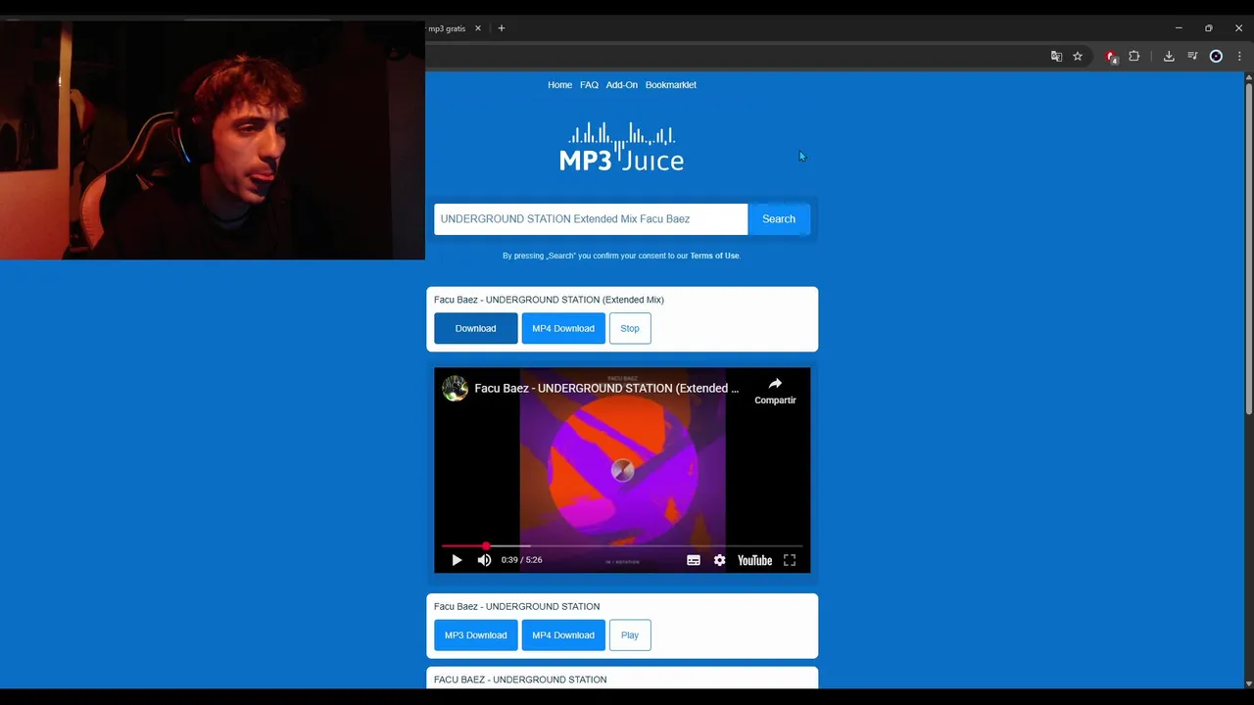Toggle the video subtitles
This screenshot has height=705, width=1254.
click(694, 560)
